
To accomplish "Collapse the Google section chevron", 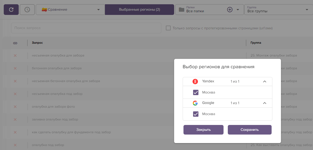I will click(265, 103).
